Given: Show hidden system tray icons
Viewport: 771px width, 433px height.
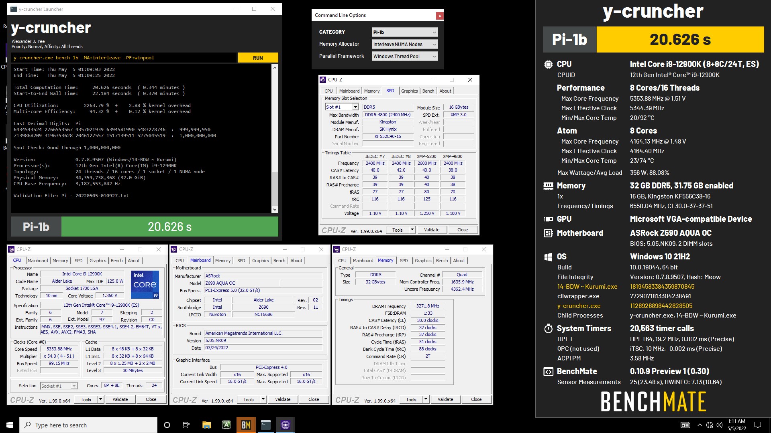Looking at the screenshot, I should [700, 425].
